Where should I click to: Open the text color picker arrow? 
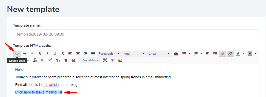coord(244,54)
